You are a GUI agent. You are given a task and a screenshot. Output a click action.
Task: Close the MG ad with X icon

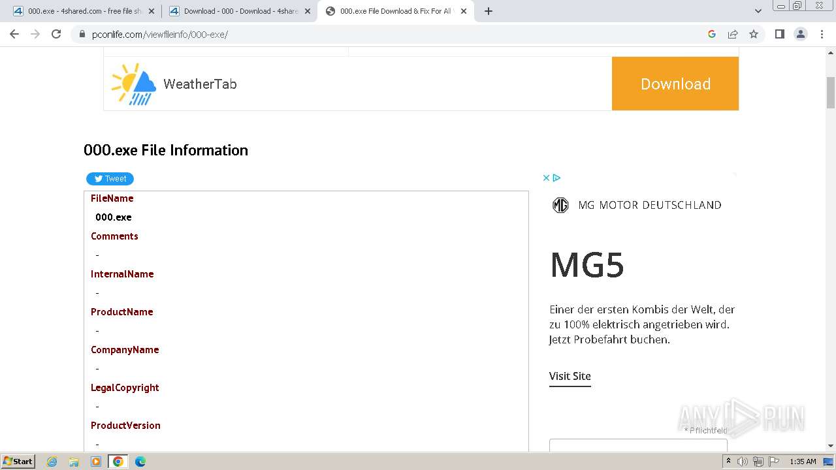pyautogui.click(x=546, y=178)
